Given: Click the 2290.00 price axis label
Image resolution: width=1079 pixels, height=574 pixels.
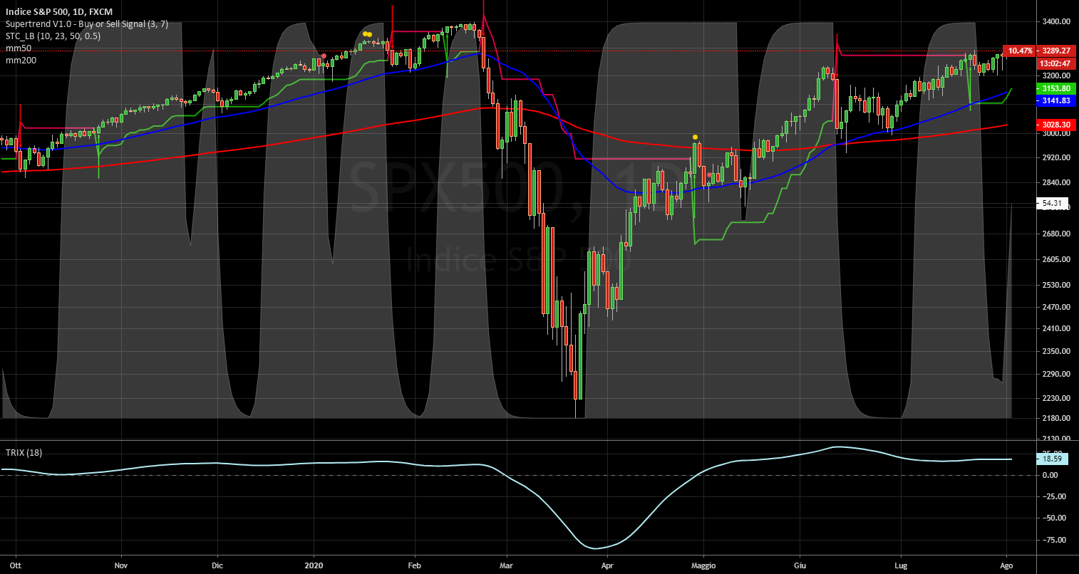Looking at the screenshot, I should click(x=1056, y=374).
